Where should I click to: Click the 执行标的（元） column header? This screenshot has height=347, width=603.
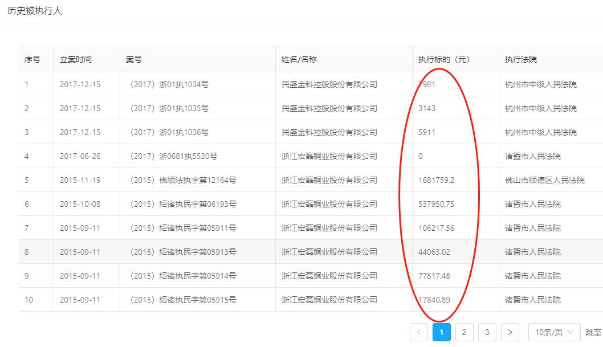tap(441, 59)
